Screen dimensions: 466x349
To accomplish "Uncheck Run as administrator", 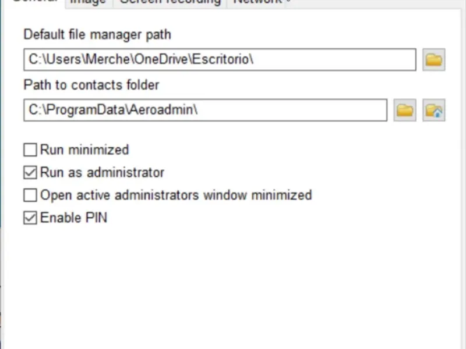I will click(30, 172).
